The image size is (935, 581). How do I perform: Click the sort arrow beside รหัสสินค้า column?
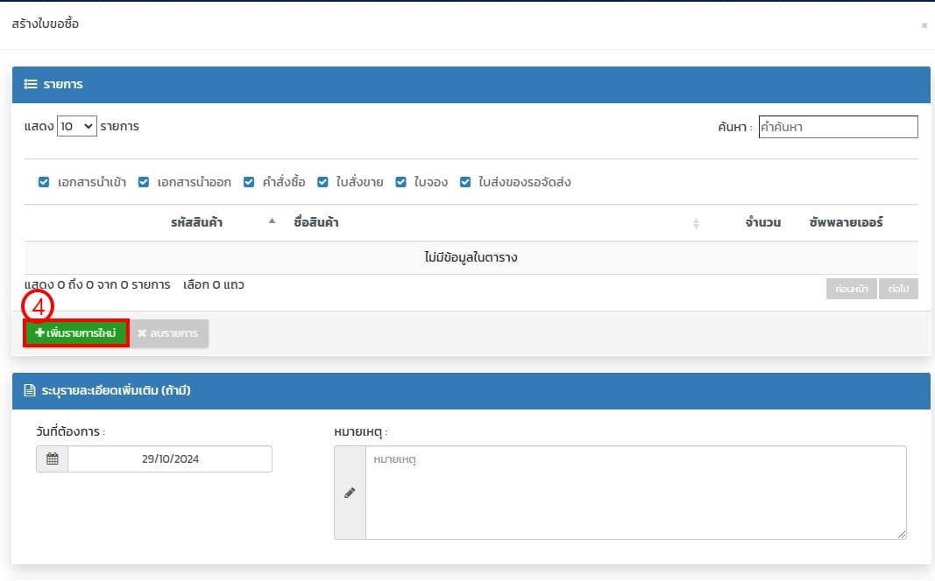click(272, 221)
